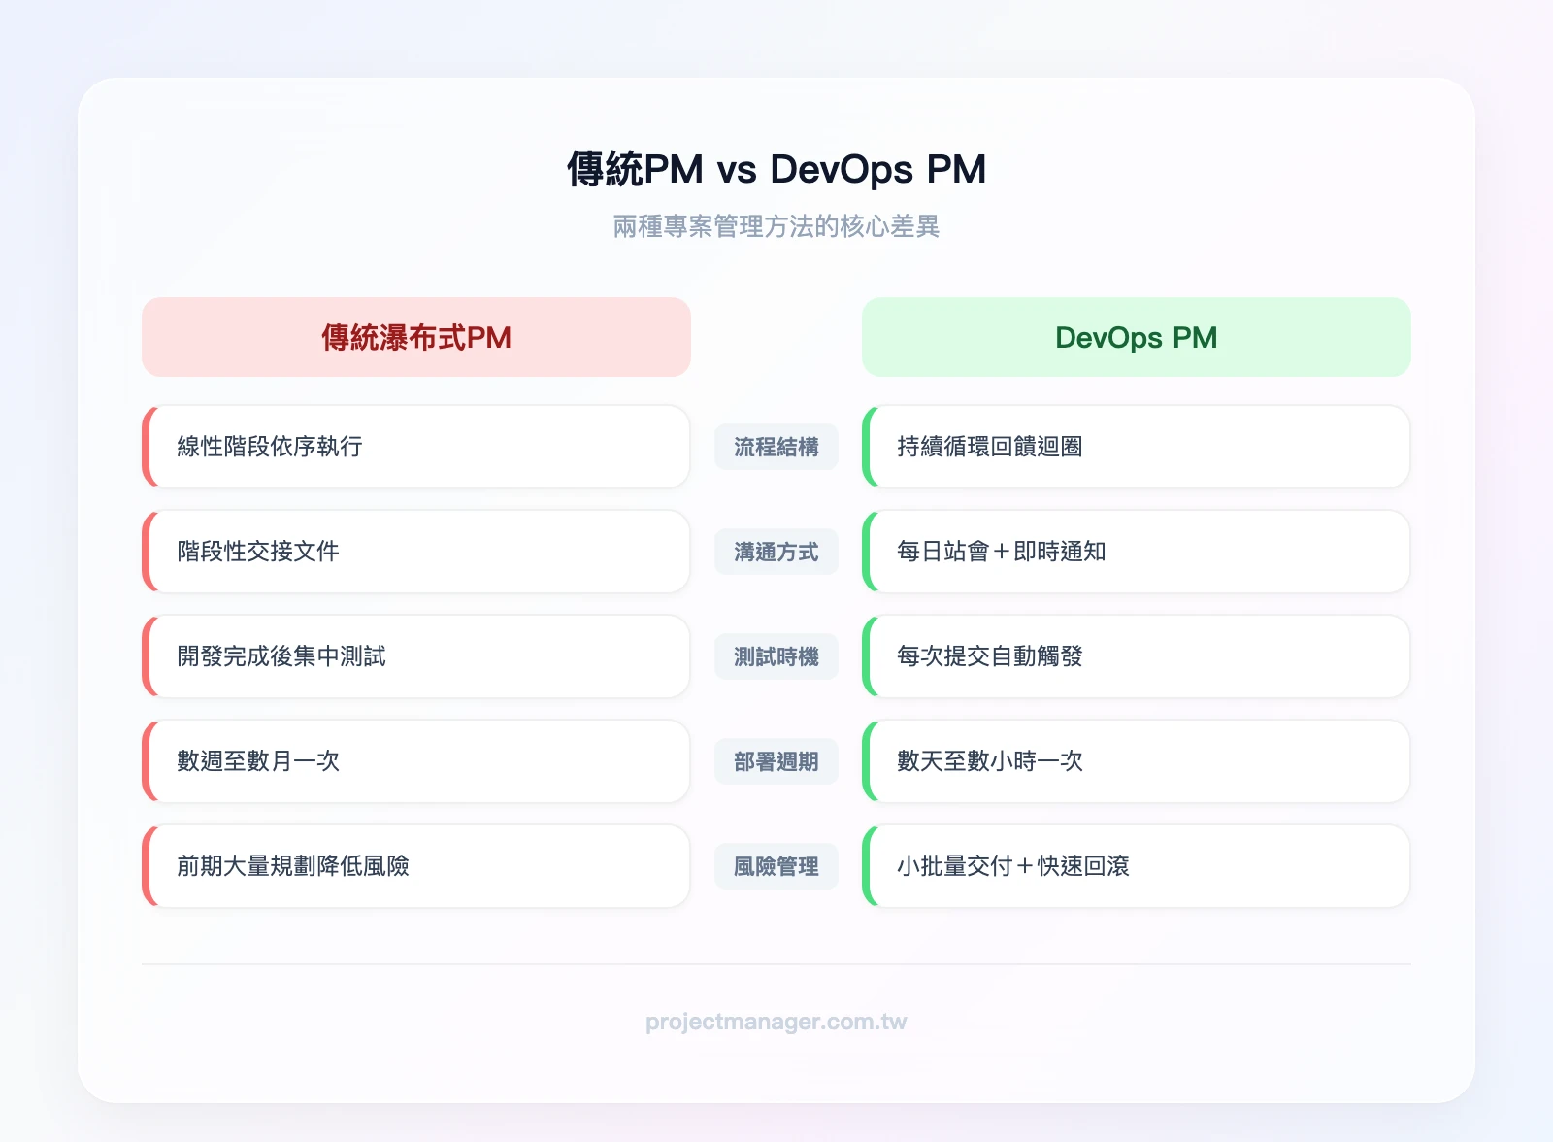Click the 傳統瀑布式PM red header badge
Image resolution: width=1553 pixels, height=1142 pixels.
point(415,337)
